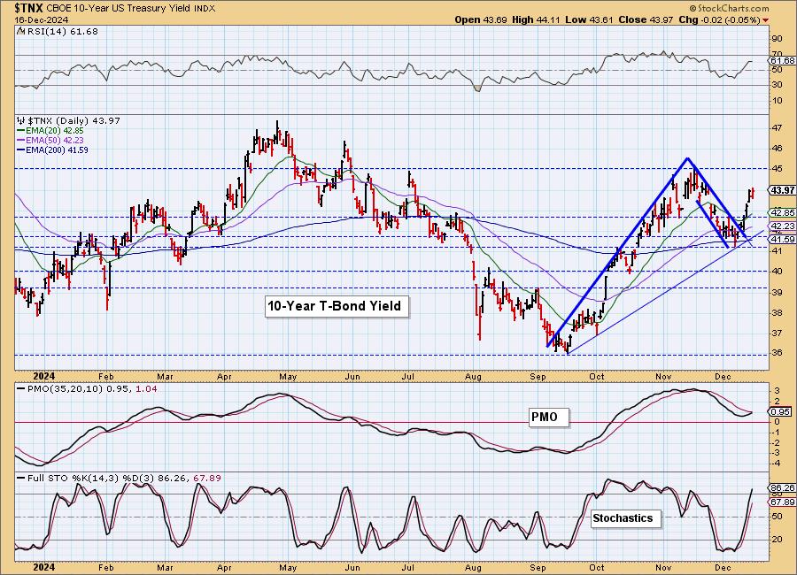The width and height of the screenshot is (797, 575).
Task: Click 'Mar' on the bottom Stochastics date axis
Action: pos(166,568)
